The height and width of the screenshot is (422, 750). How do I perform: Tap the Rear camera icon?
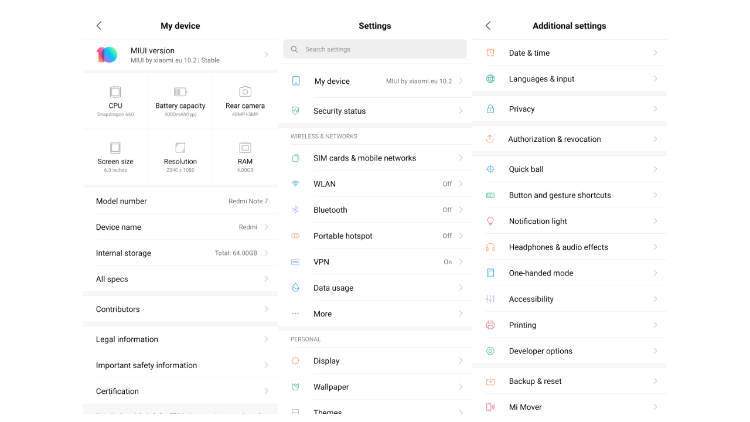pyautogui.click(x=246, y=91)
